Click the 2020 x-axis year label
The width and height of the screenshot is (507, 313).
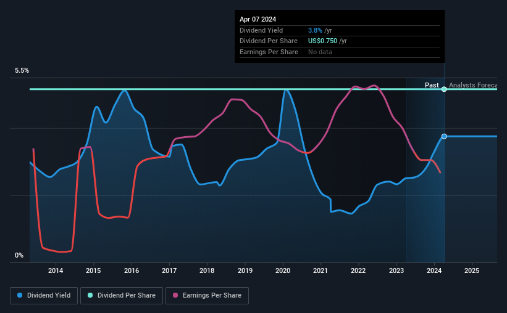[x=283, y=270]
